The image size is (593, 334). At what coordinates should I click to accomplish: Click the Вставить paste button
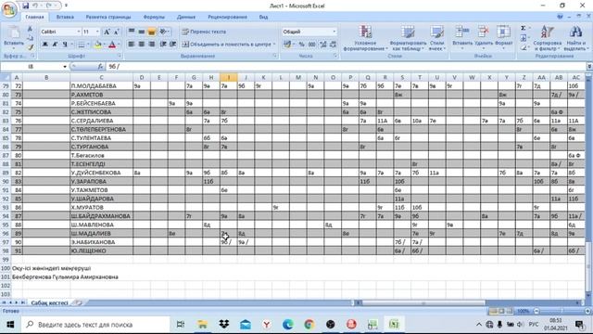click(x=14, y=37)
